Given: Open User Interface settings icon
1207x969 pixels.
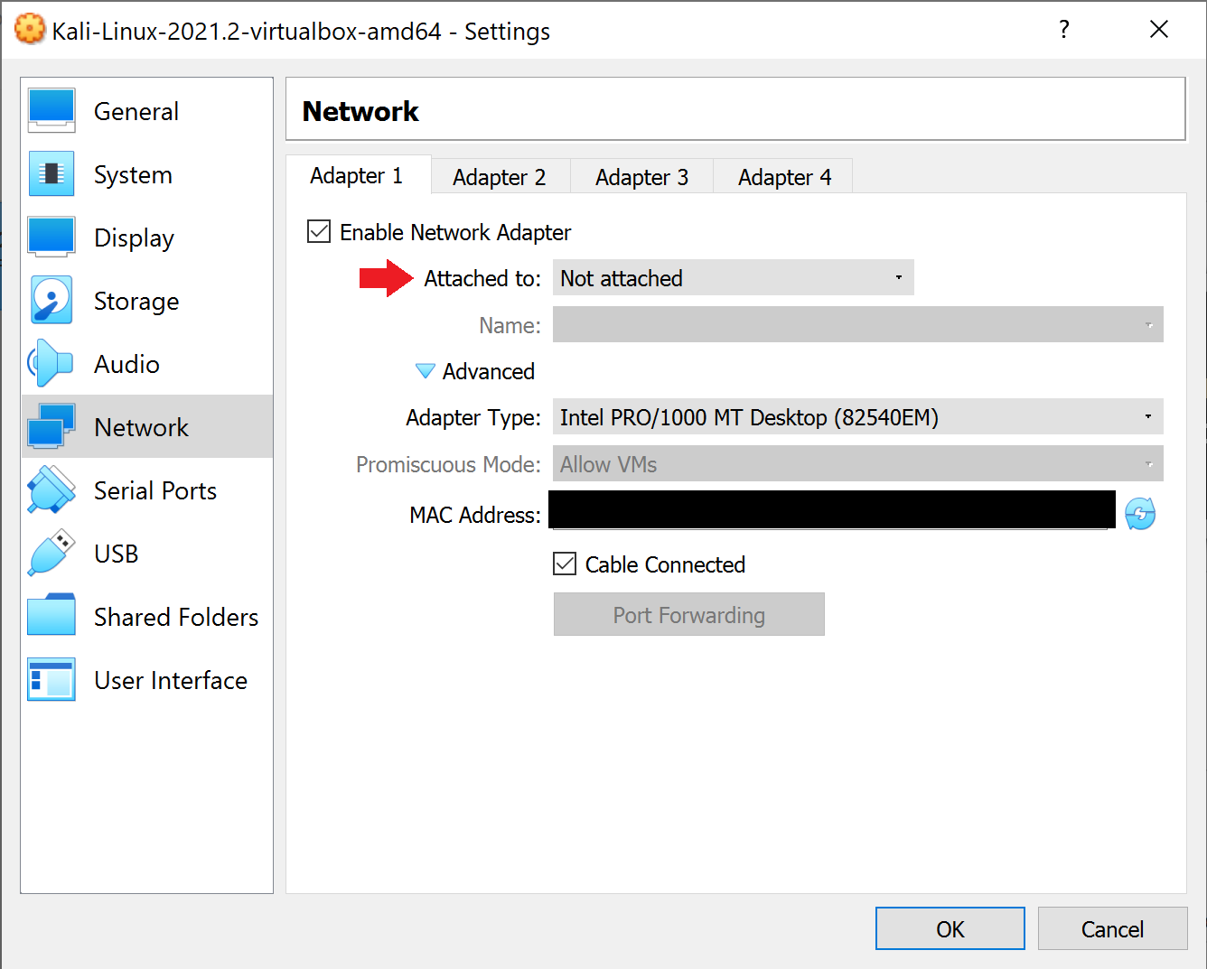Looking at the screenshot, I should point(51,680).
